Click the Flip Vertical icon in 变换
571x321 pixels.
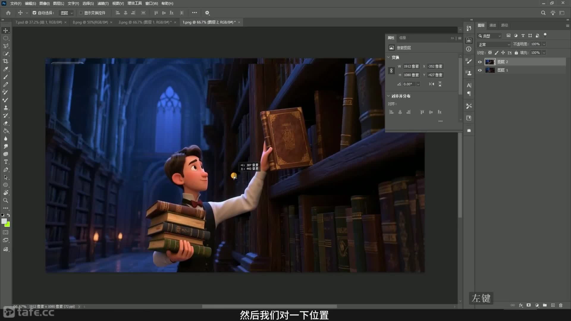pos(440,84)
